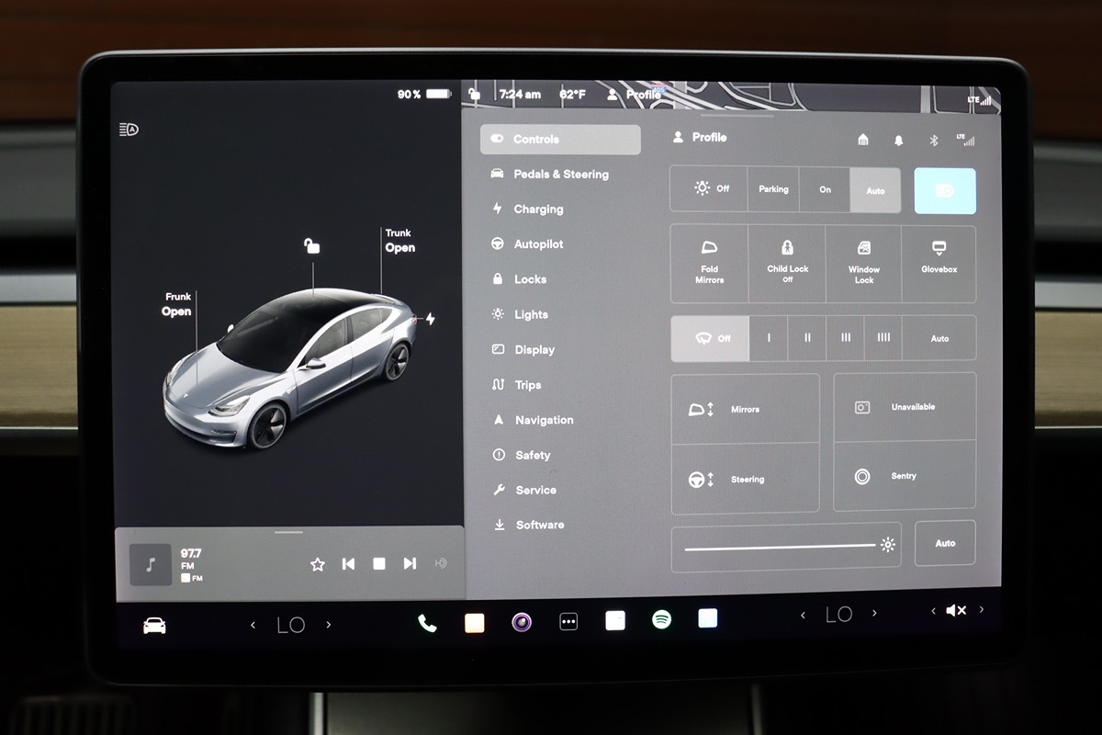Toggle the high beam headlights button
This screenshot has width=1102, height=735.
click(944, 190)
